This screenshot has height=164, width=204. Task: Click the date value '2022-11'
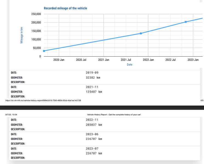click(x=92, y=120)
